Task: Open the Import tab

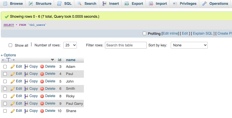Action: [158, 3]
